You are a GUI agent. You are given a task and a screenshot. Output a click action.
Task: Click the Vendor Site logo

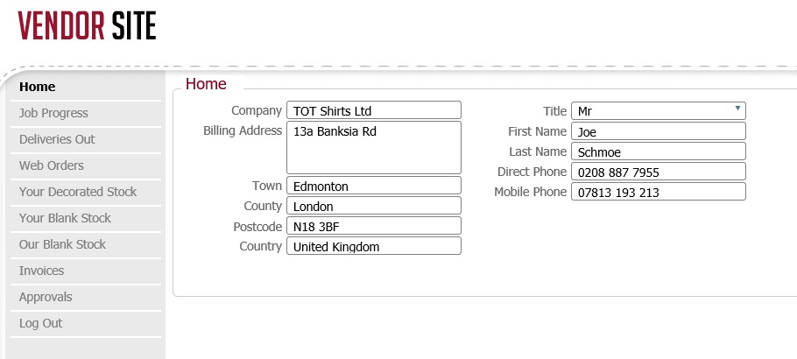click(87, 26)
